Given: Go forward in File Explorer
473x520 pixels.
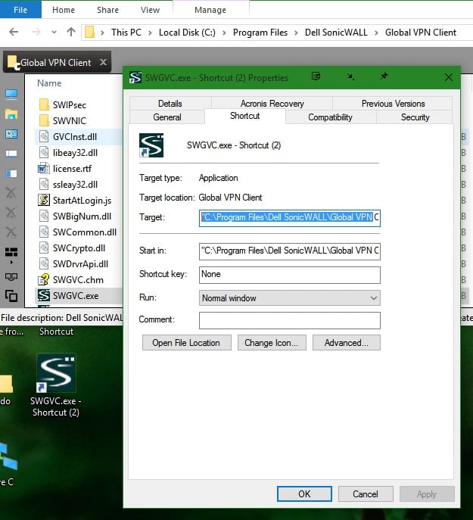Looking at the screenshot, I should (x=36, y=32).
